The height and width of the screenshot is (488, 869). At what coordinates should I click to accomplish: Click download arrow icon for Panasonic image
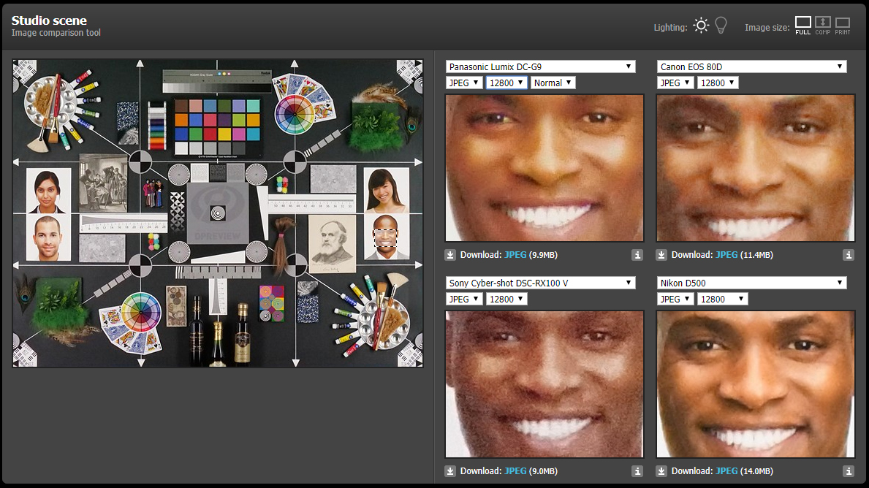click(450, 255)
